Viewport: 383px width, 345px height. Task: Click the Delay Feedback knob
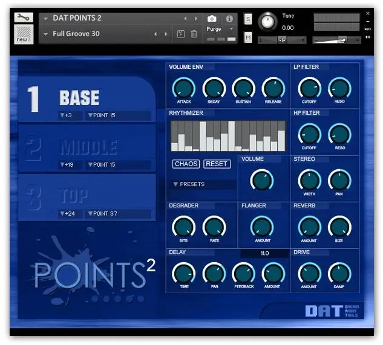tap(243, 274)
